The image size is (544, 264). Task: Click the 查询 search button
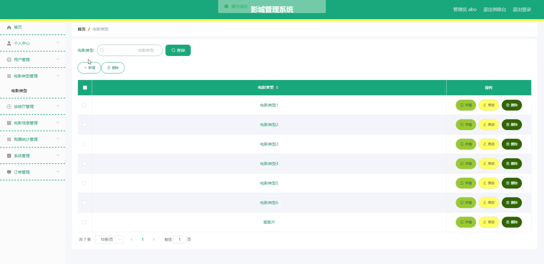(x=178, y=50)
